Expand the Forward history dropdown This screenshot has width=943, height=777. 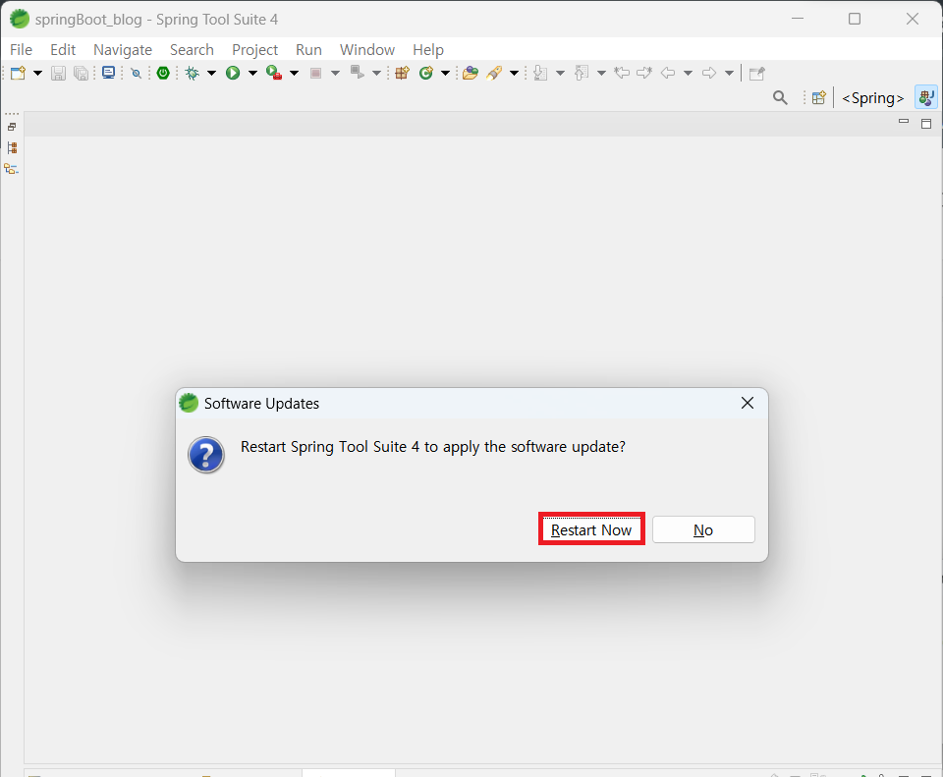click(729, 74)
